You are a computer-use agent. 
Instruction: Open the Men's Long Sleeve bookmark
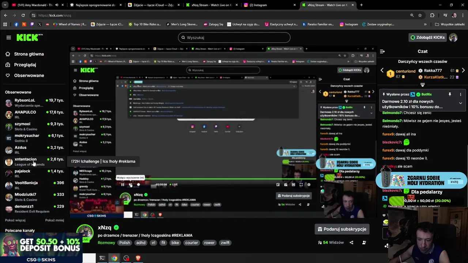tap(181, 24)
